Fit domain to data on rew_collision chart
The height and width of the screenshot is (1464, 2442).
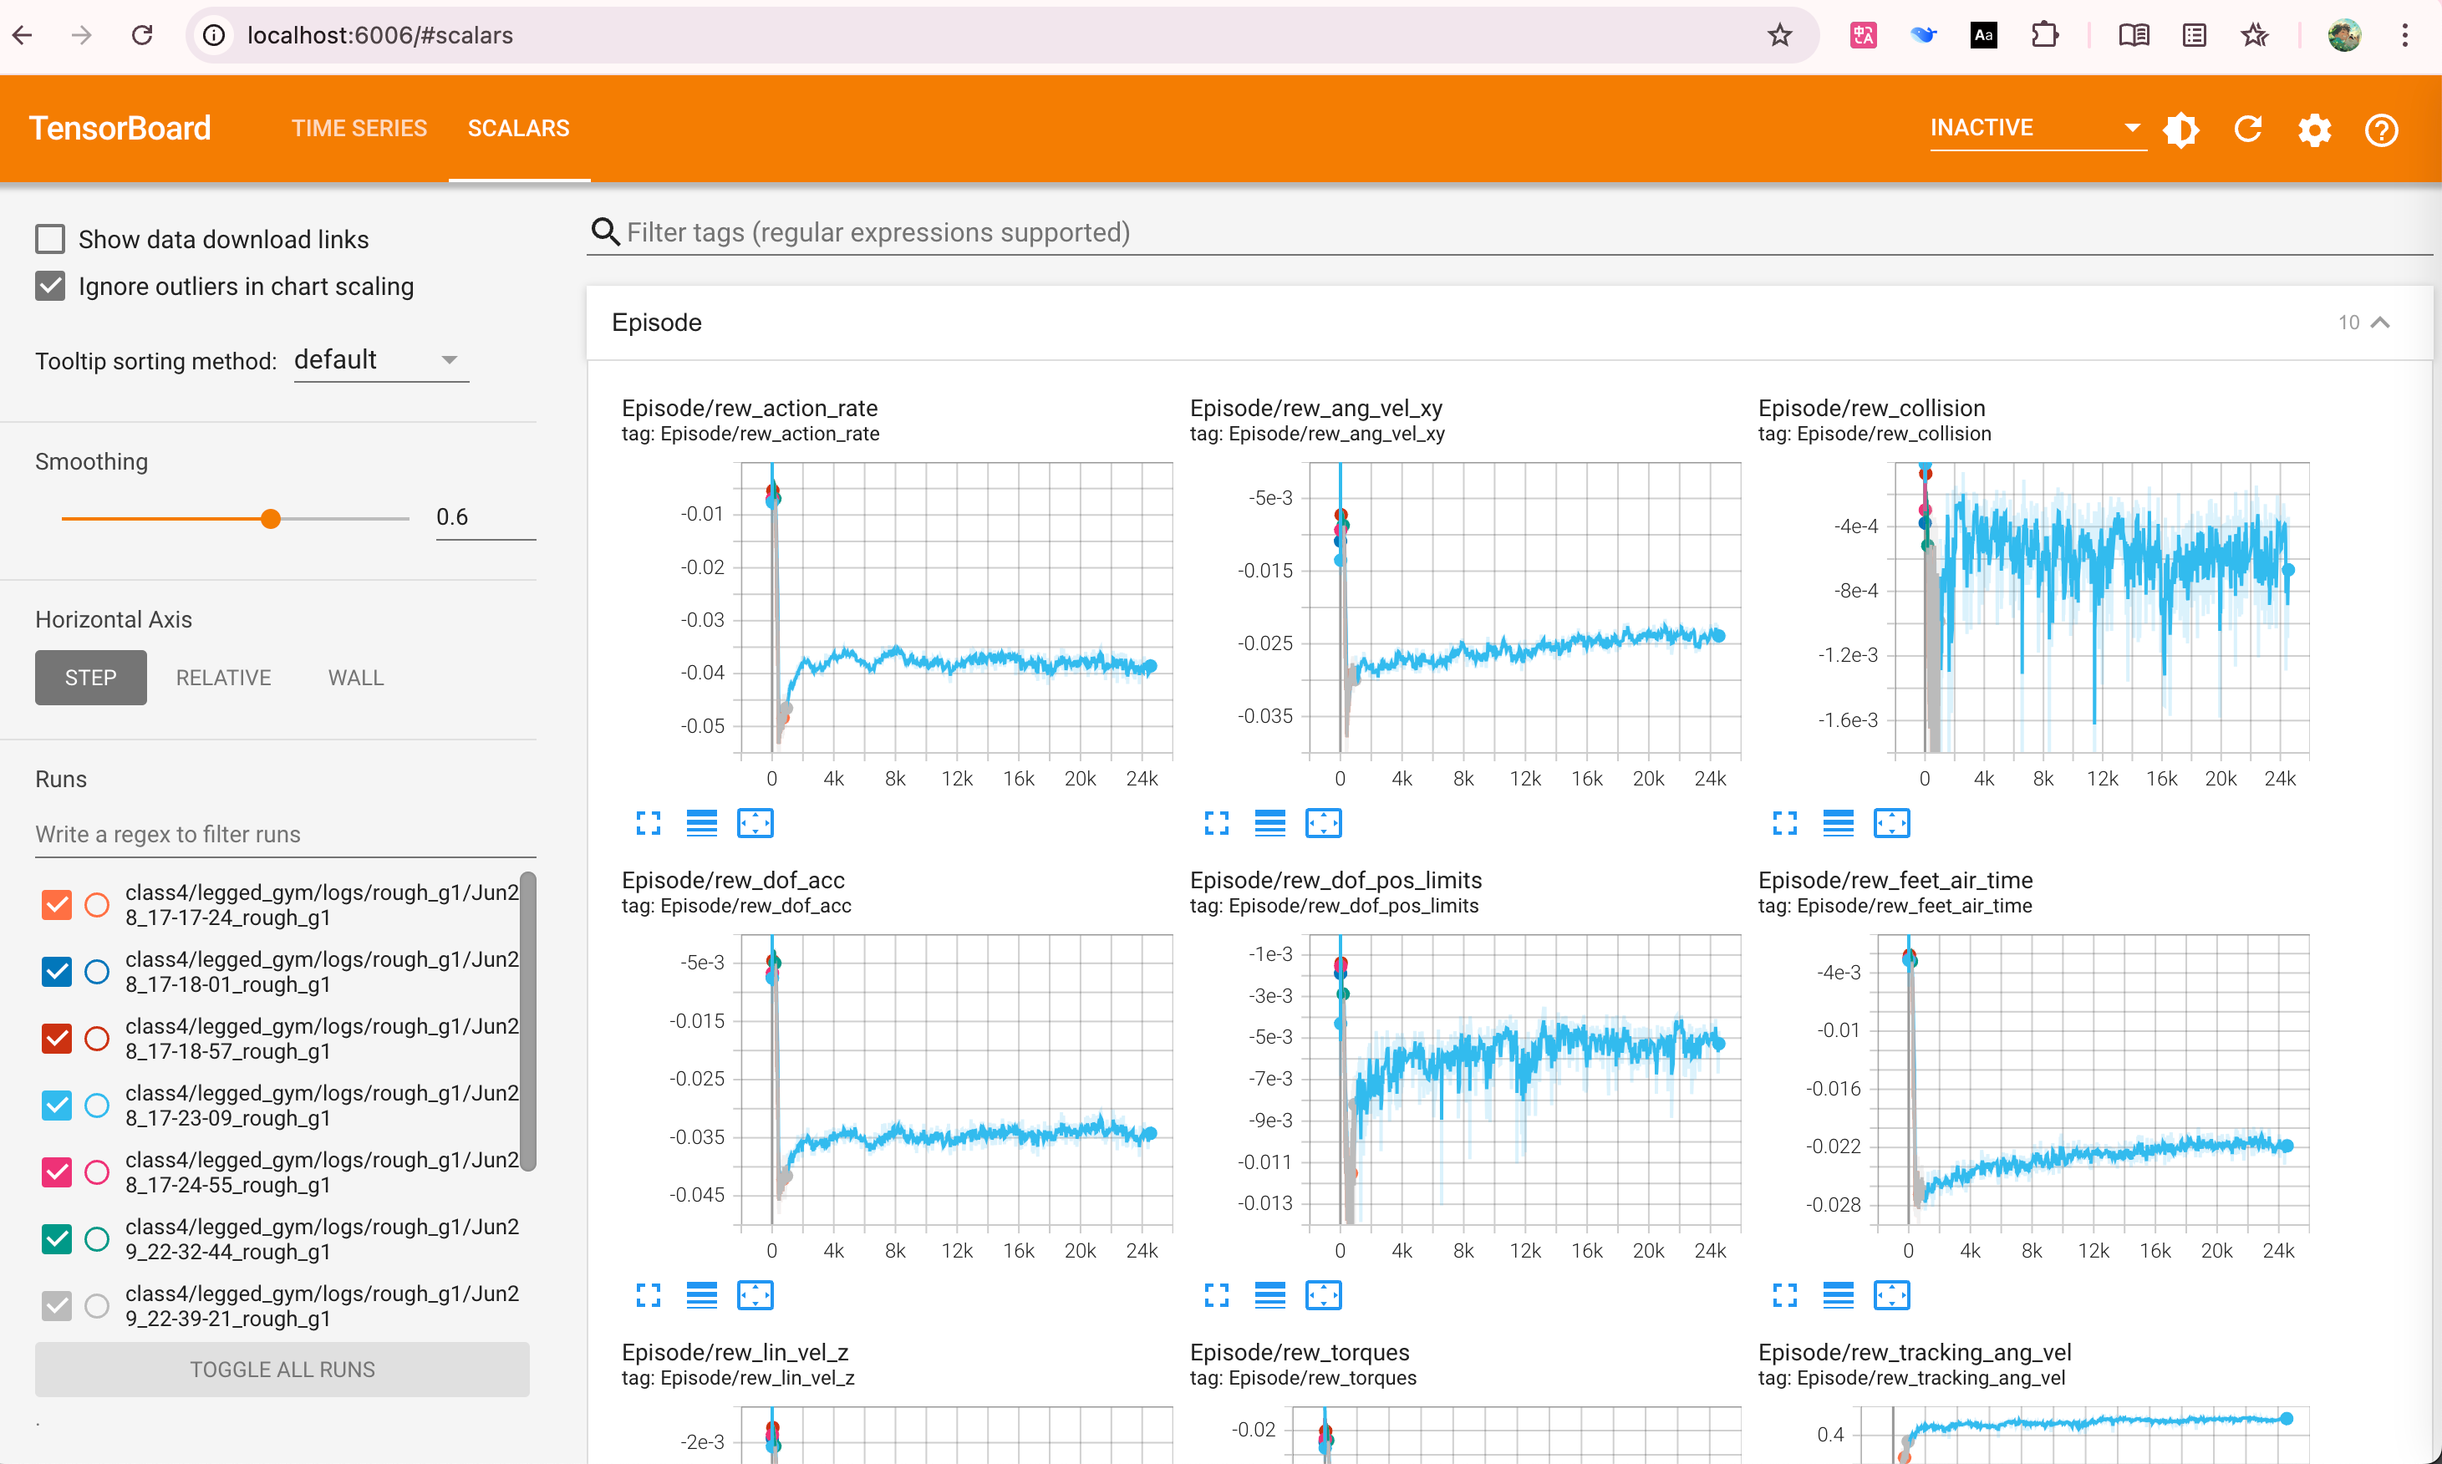1891,823
